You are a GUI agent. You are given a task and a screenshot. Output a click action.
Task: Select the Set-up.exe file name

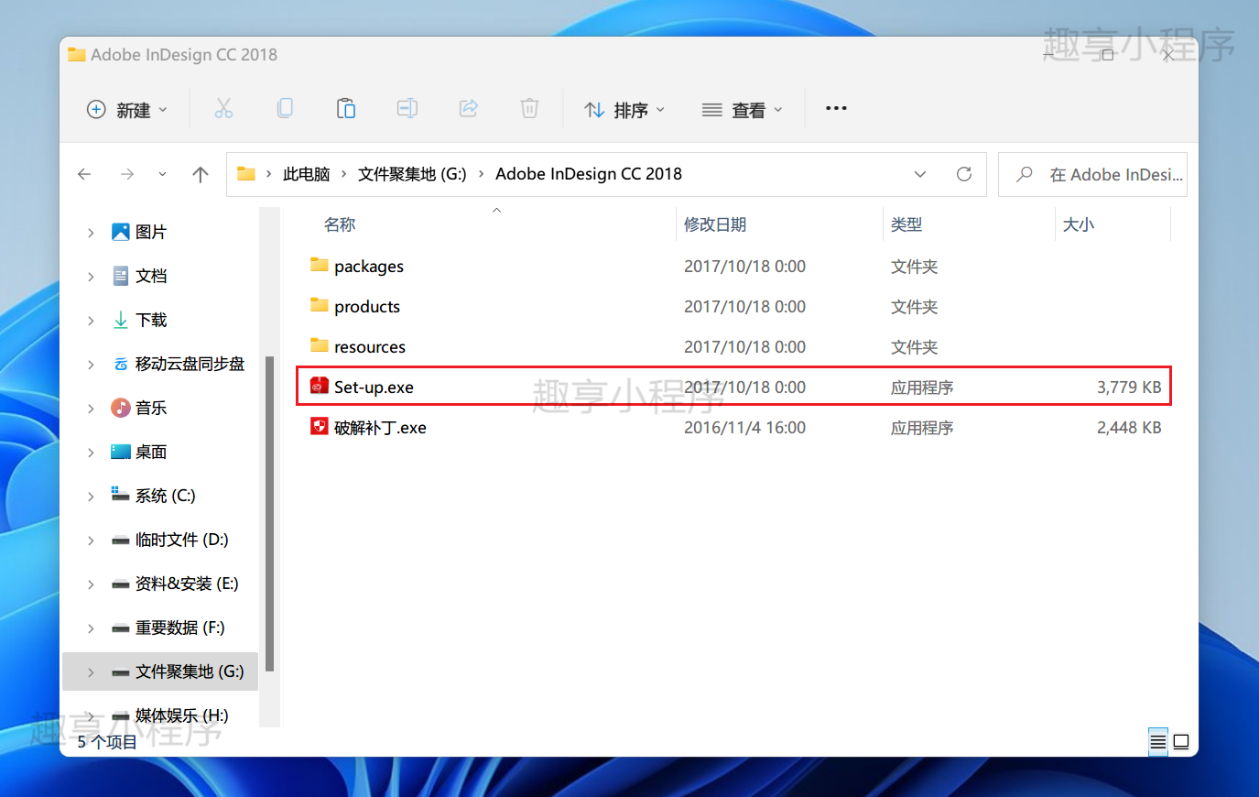coord(374,387)
